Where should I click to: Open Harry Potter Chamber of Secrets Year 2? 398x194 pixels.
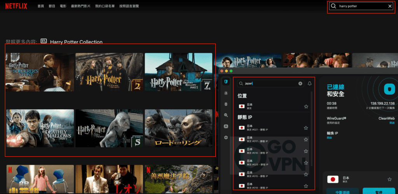(x=109, y=72)
